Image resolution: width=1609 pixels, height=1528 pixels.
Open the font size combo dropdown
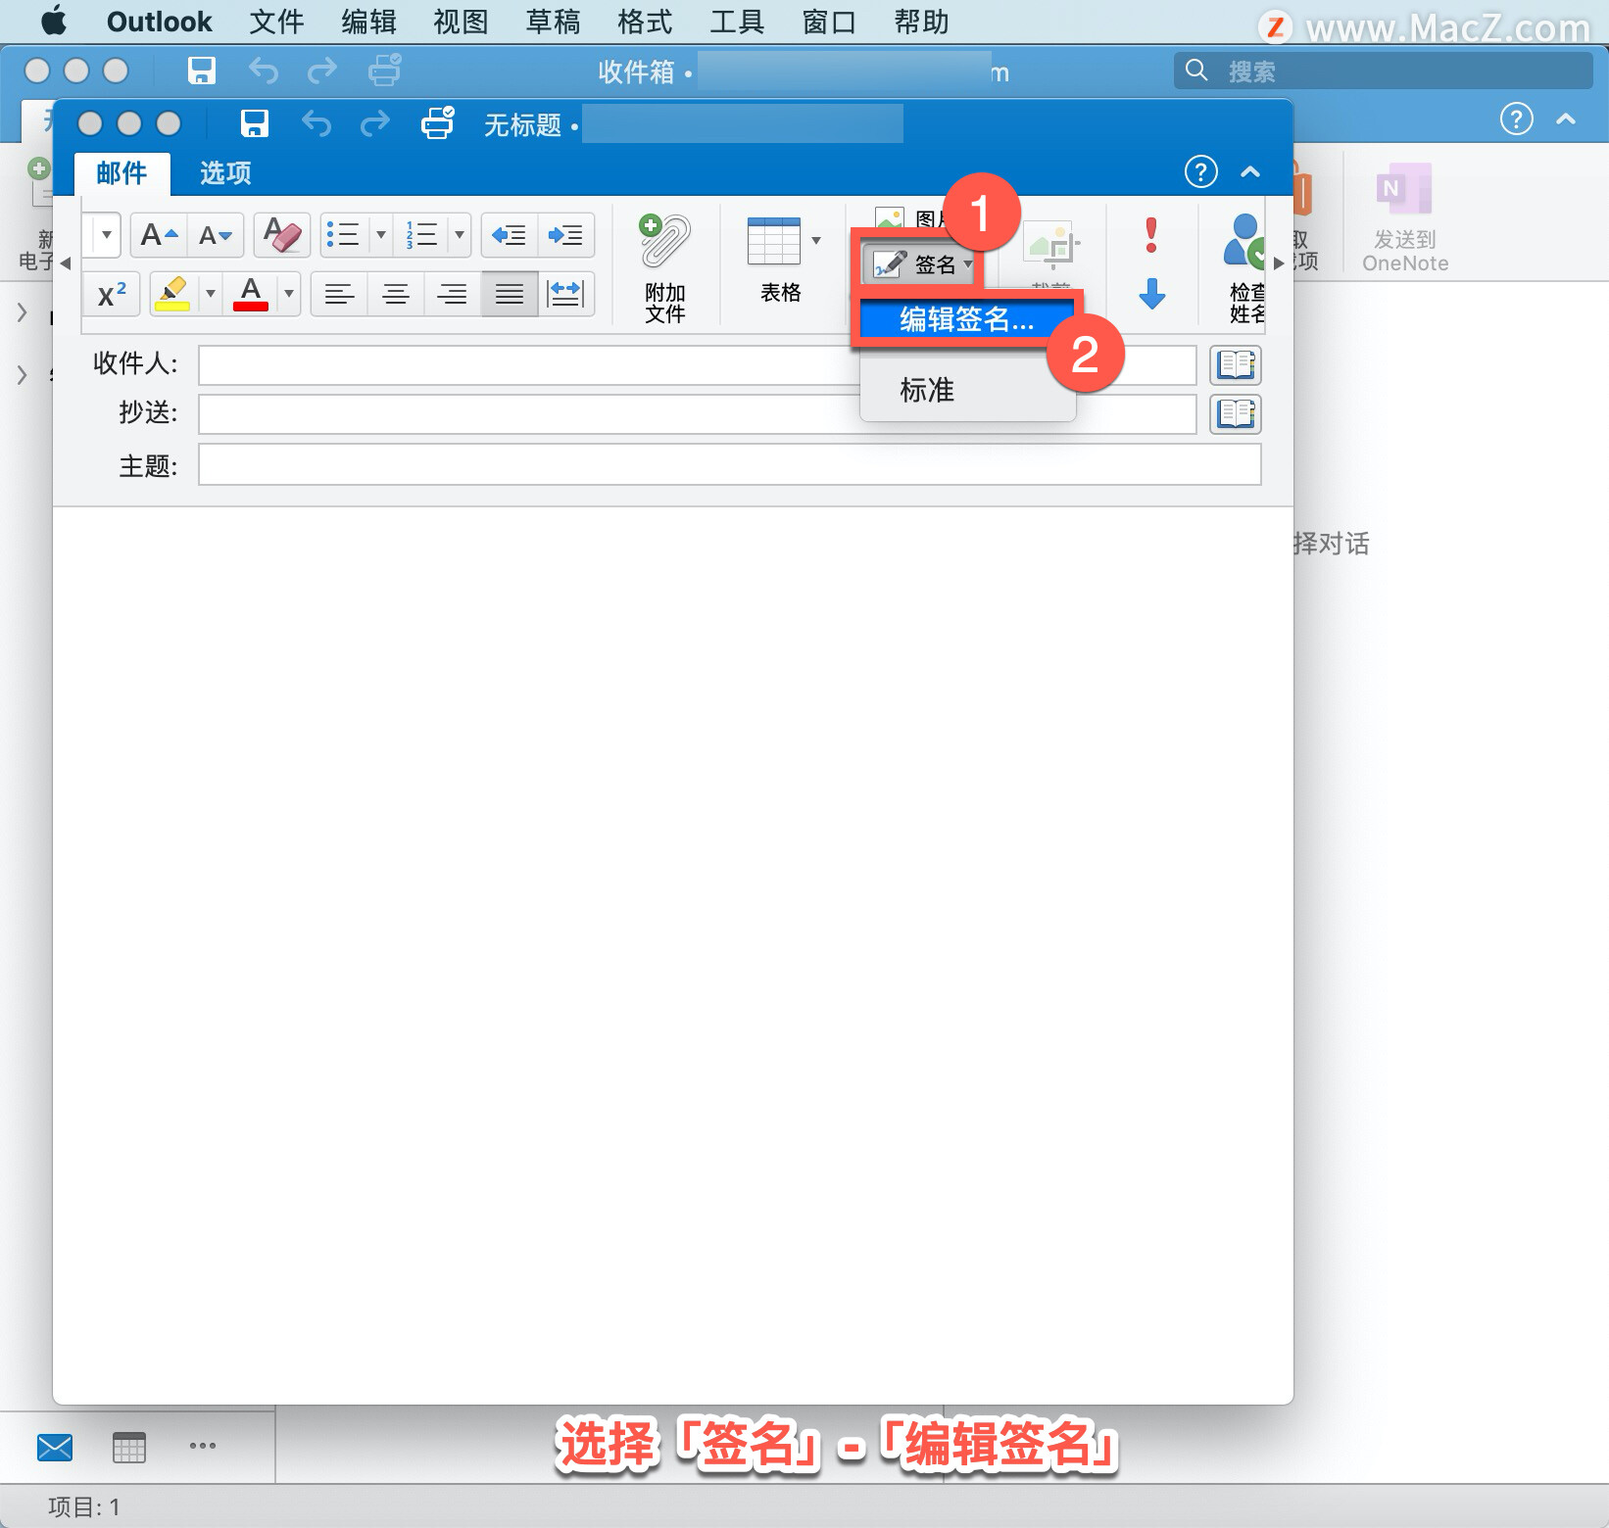click(x=106, y=235)
